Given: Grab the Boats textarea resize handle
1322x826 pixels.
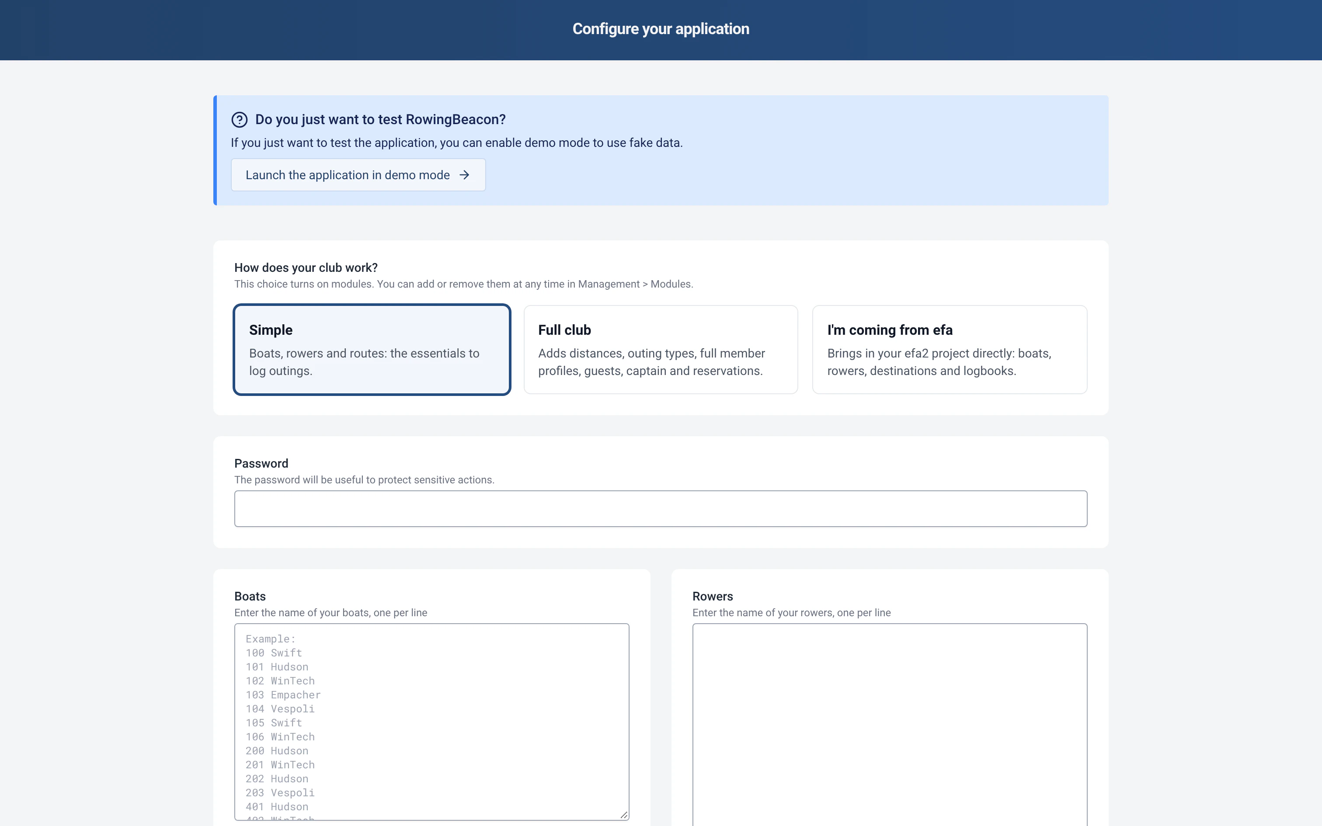Looking at the screenshot, I should click(623, 815).
